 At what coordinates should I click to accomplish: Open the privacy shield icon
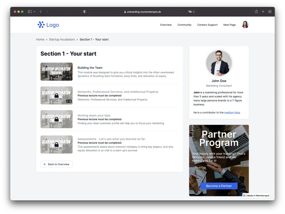tap(85, 12)
